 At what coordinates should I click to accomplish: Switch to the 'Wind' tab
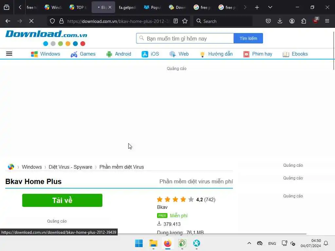tap(53, 8)
